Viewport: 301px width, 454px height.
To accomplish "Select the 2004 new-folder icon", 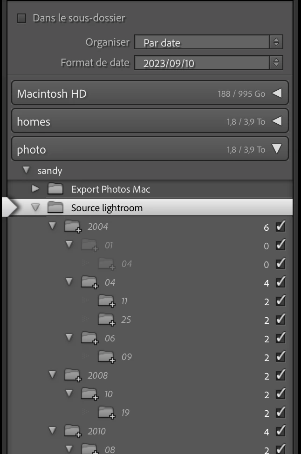I will pos(73,227).
